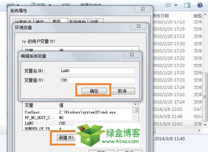
Task: Click the 新建(W) button for system variables
Action: 66,137
